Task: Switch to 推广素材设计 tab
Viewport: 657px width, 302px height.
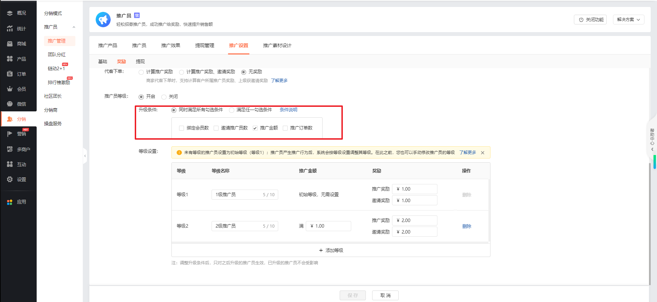Action: pos(277,45)
